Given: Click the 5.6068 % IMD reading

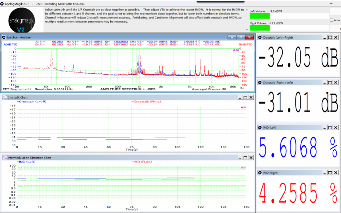Looking at the screenshot, I should pos(298,147).
